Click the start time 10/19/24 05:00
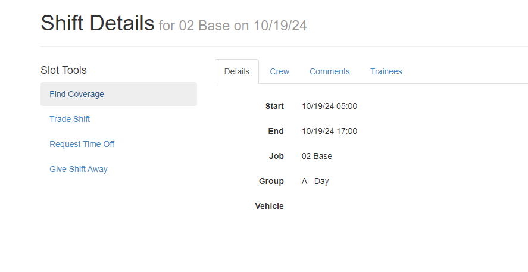 click(x=329, y=106)
